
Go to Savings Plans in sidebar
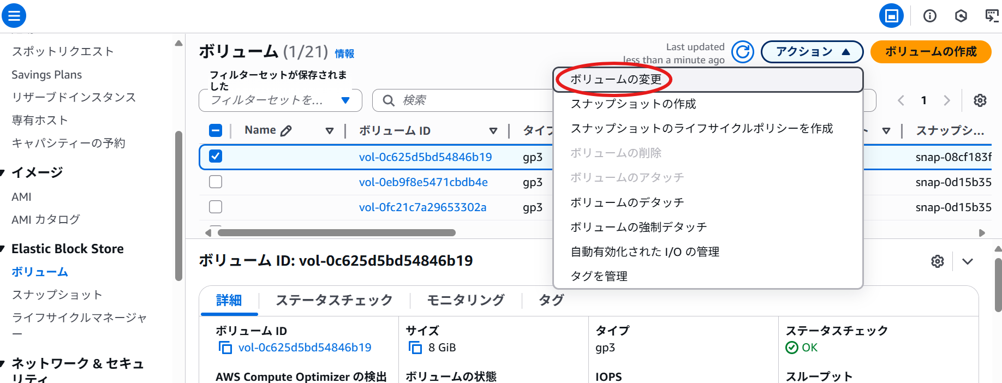(x=47, y=75)
